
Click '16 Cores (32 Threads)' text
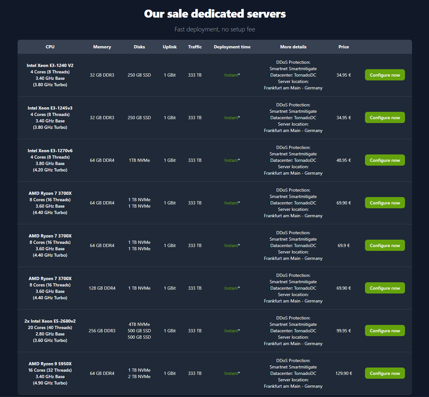coord(50,370)
